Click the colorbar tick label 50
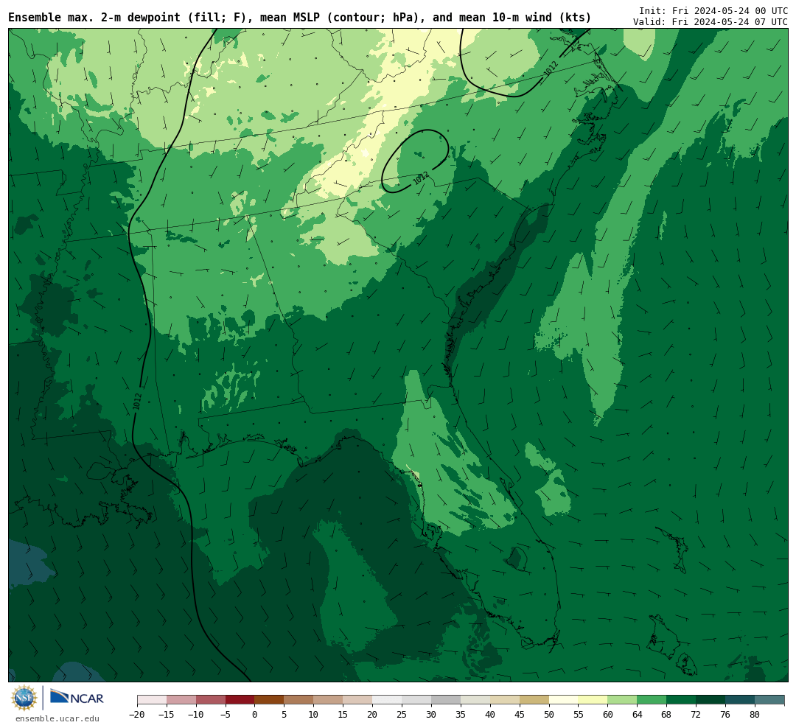This screenshot has width=796, height=728. (549, 715)
